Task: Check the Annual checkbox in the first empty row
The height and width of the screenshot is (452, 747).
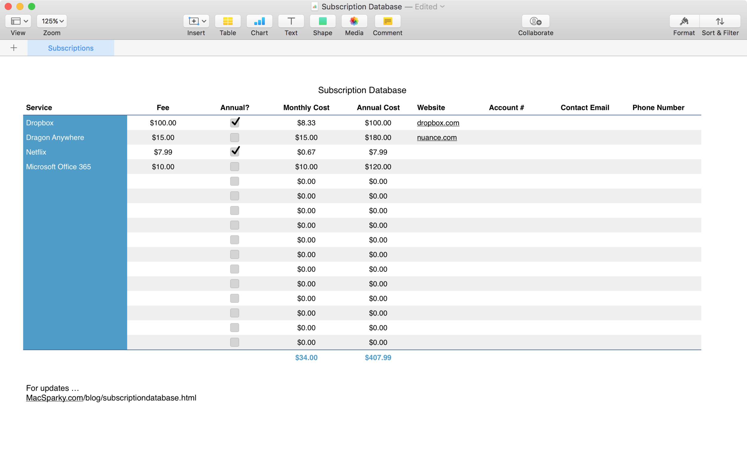Action: coord(234,181)
